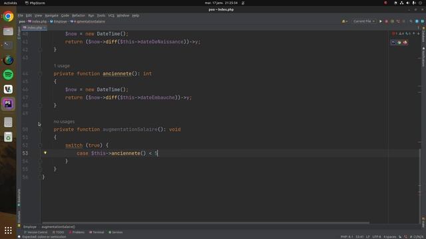Click the JetBrains Toolbox blue icon in toolbar

(x=417, y=21)
